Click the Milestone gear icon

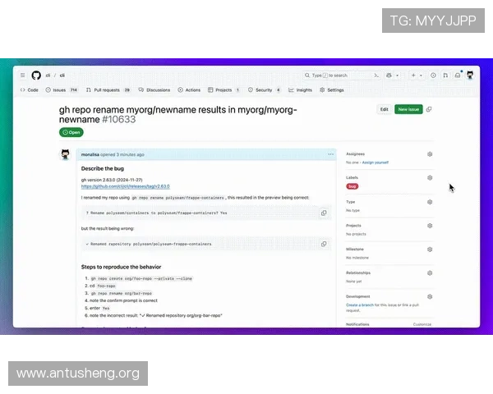pyautogui.click(x=430, y=249)
